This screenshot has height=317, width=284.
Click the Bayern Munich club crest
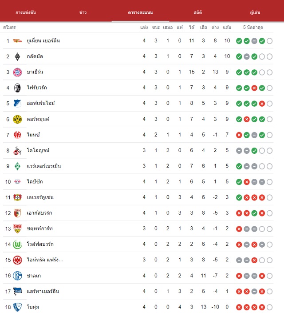[x=17, y=72]
